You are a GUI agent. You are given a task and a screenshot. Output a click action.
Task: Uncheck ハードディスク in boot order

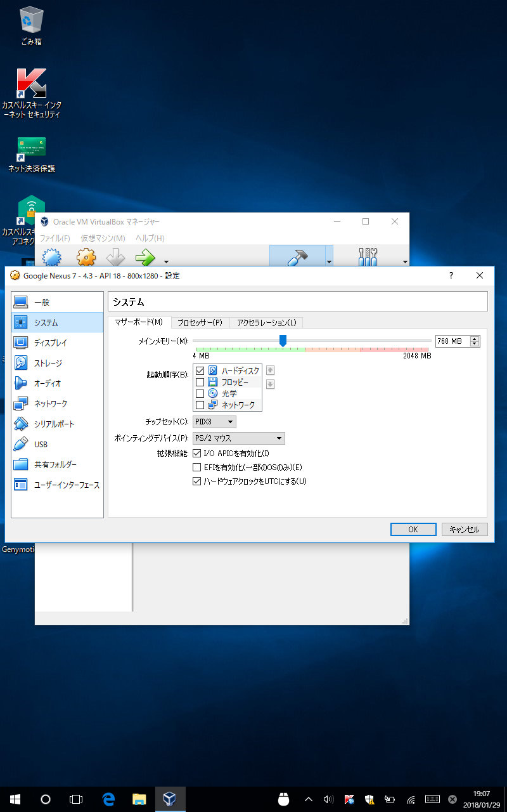(x=200, y=370)
